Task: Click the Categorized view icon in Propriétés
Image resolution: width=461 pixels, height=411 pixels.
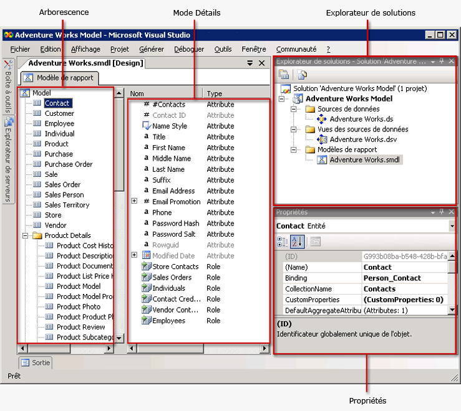Action: pos(283,242)
